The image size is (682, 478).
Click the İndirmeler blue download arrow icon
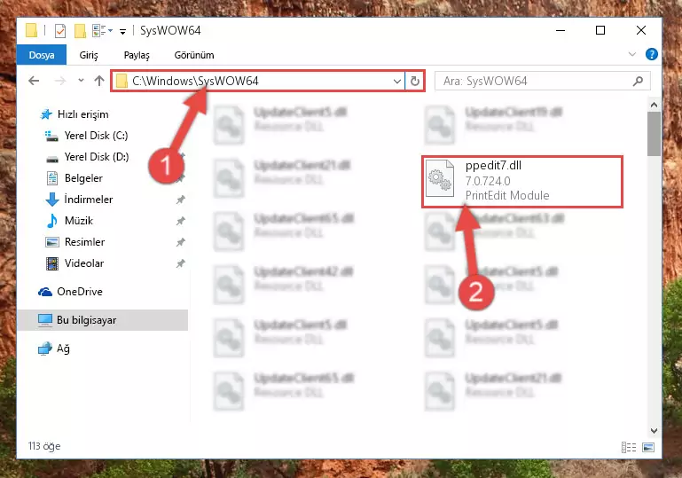coord(52,200)
